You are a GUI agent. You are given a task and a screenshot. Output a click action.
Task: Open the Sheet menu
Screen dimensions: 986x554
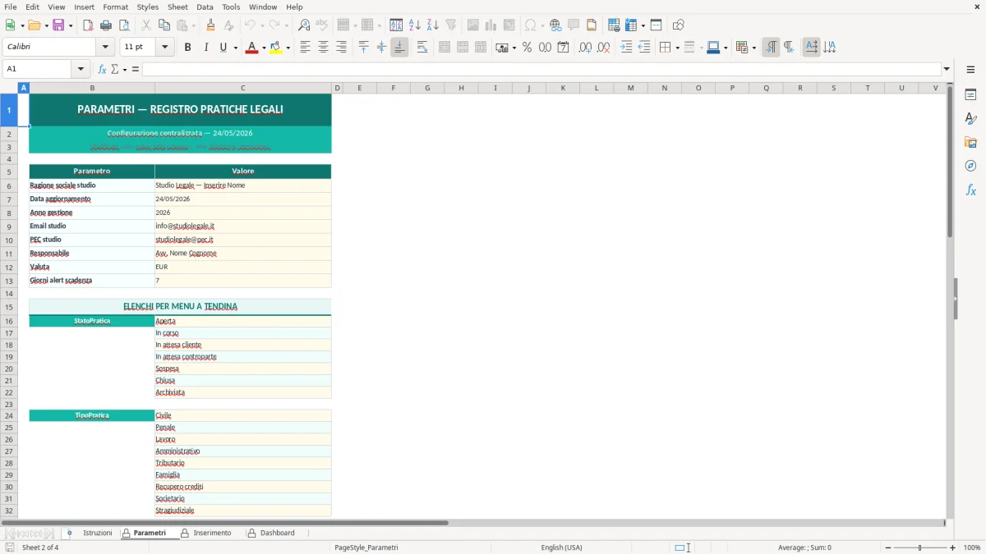coord(178,7)
